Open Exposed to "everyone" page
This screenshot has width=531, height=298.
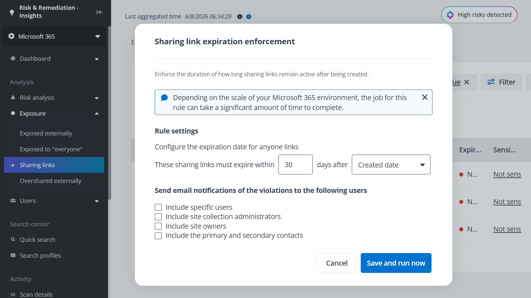(51, 149)
